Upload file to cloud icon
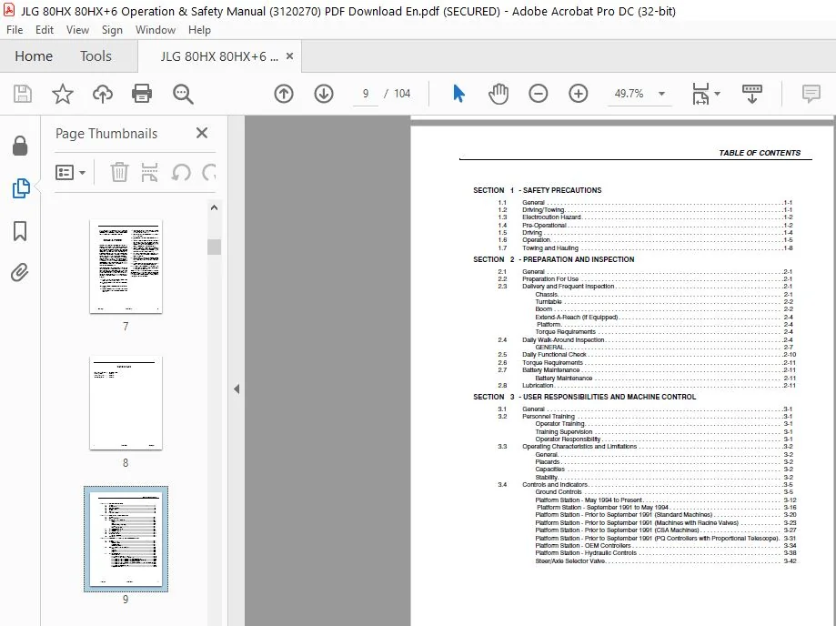Screen dimensions: 836x626 click(x=103, y=94)
